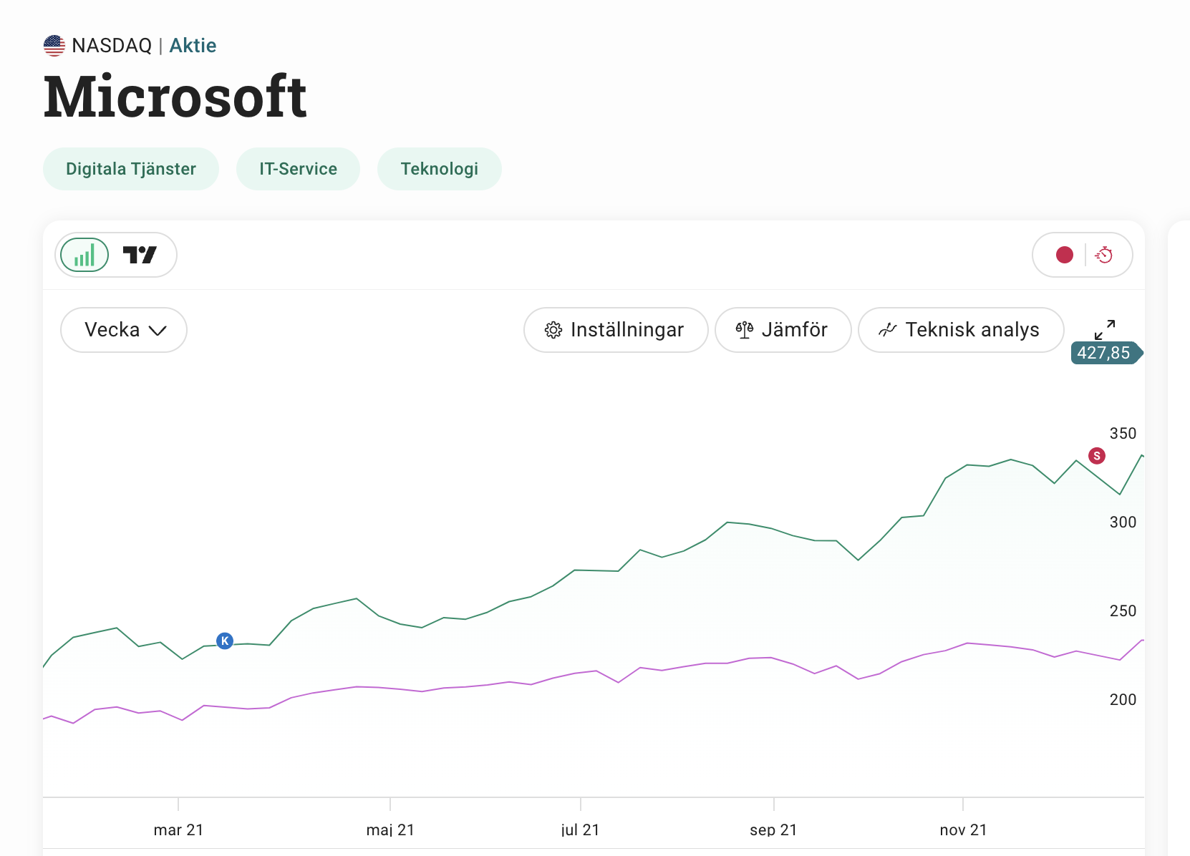
Task: Click the scales icon in Jämför
Action: coord(745,330)
